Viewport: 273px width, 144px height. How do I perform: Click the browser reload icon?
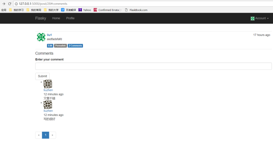pyautogui.click(x=9, y=4)
